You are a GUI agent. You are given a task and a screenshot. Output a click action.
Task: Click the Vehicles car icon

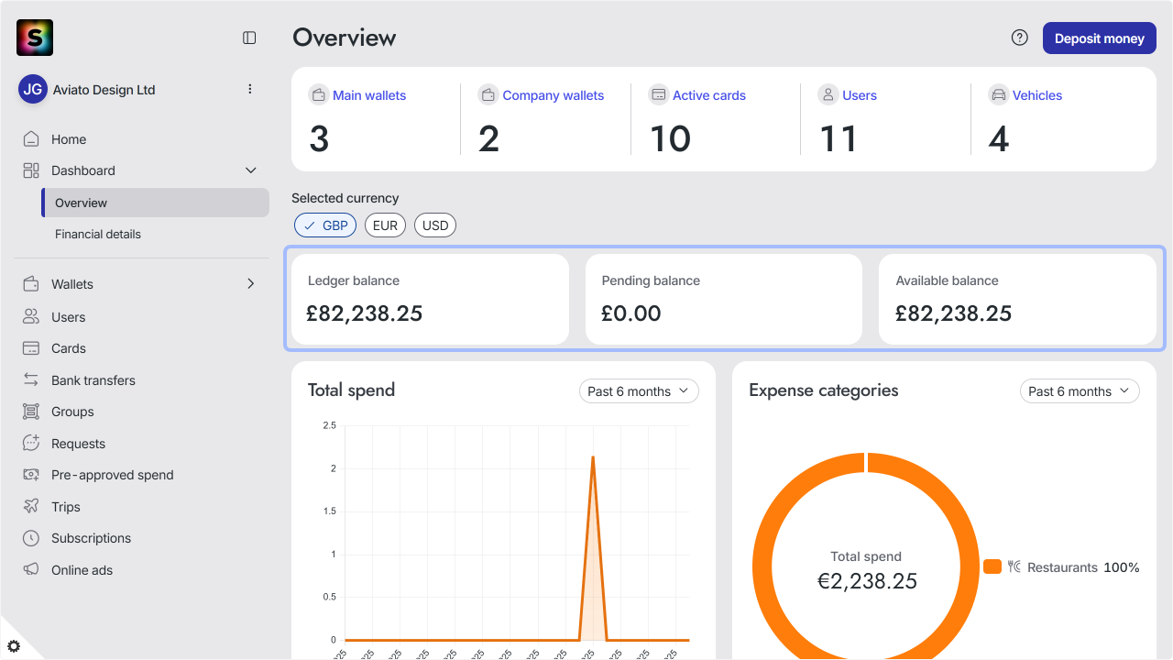point(998,94)
